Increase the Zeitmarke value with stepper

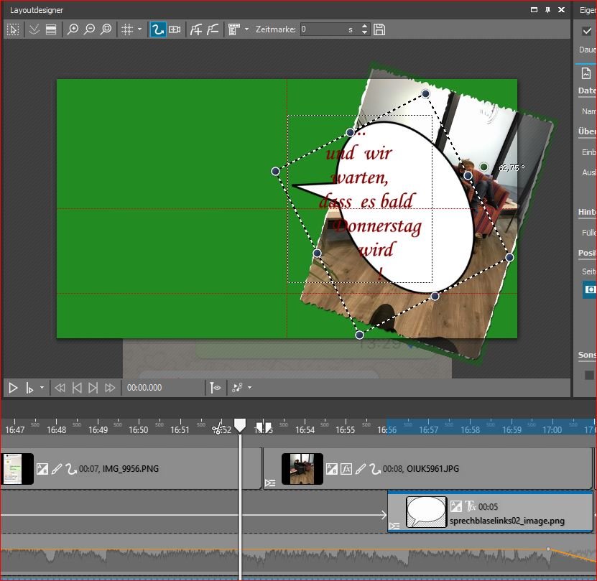click(x=364, y=27)
